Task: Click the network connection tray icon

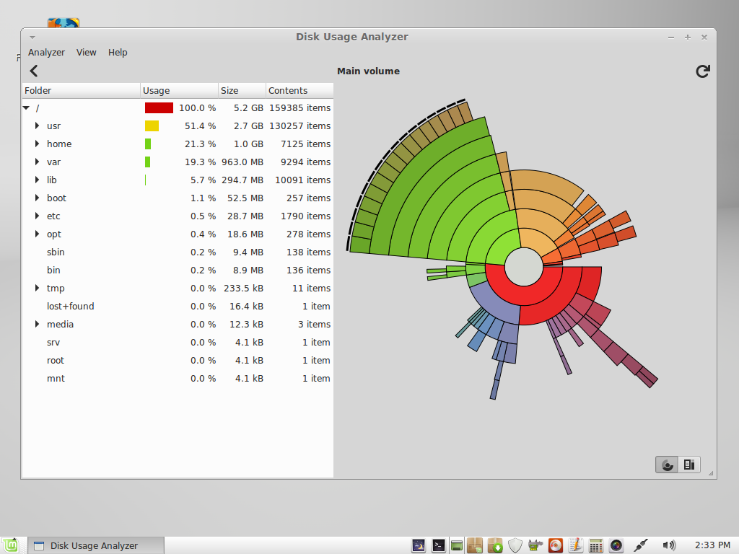Action: (640, 545)
